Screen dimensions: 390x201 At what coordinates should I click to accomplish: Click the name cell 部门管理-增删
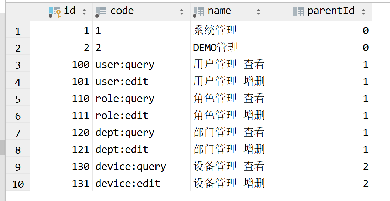[x=229, y=149]
